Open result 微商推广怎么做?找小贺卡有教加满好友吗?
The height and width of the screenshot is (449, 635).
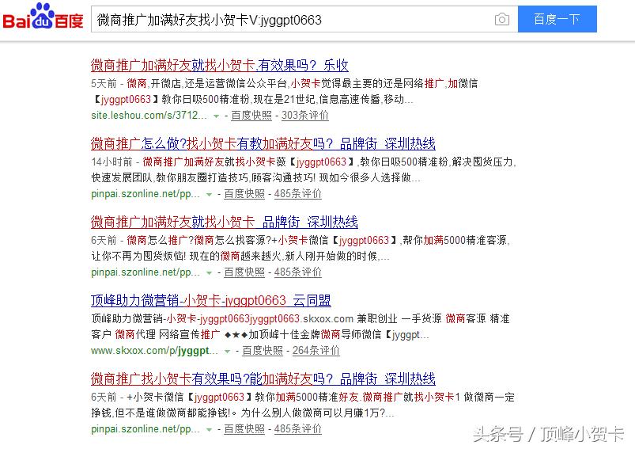point(263,143)
